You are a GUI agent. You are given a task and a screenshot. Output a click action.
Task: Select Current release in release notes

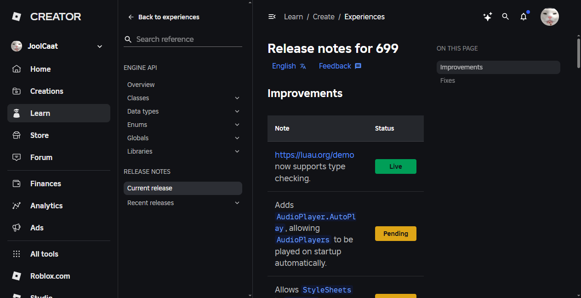click(x=183, y=188)
